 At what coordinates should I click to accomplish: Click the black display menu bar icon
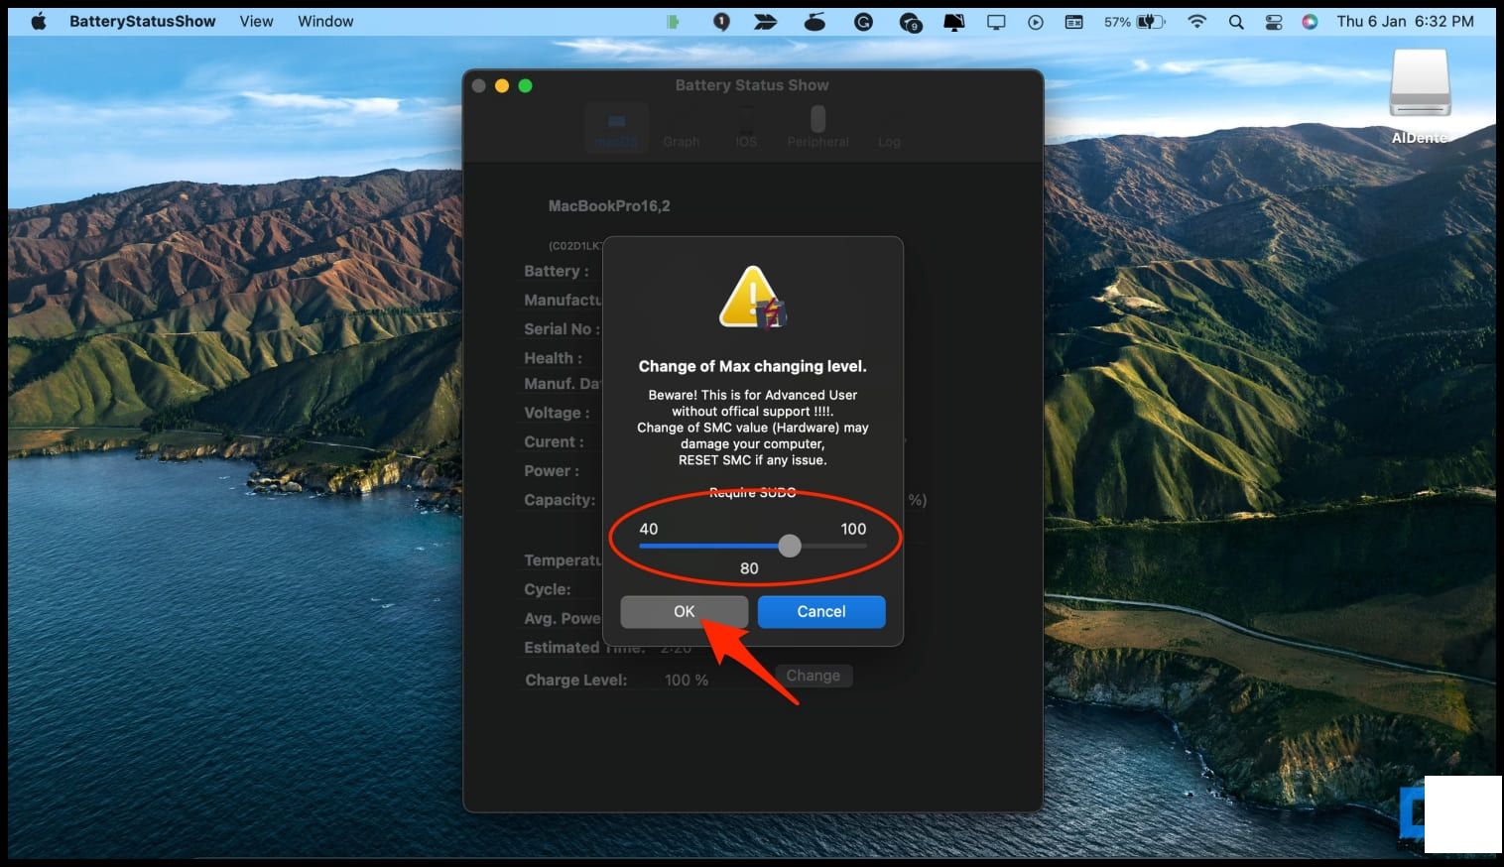click(954, 22)
